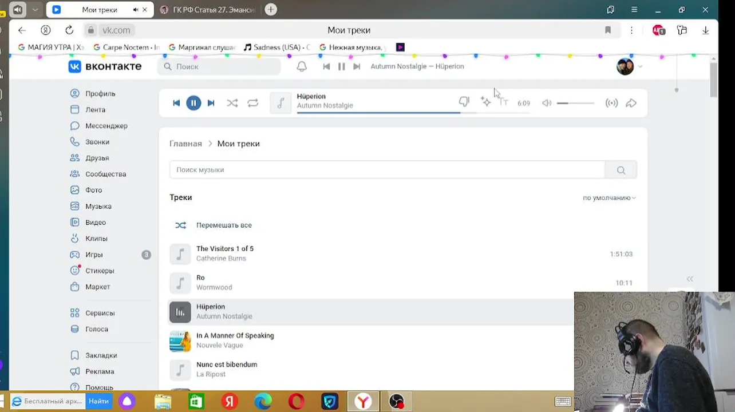735x412 pixels.
Task: Click the sparkle recommendations icon in player
Action: coord(485,102)
